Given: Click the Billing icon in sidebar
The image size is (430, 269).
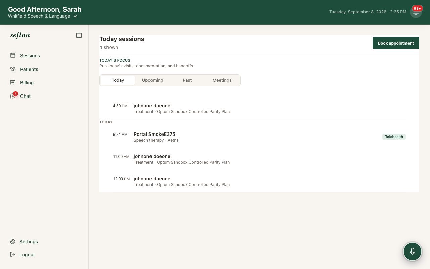Looking at the screenshot, I should pos(13,82).
